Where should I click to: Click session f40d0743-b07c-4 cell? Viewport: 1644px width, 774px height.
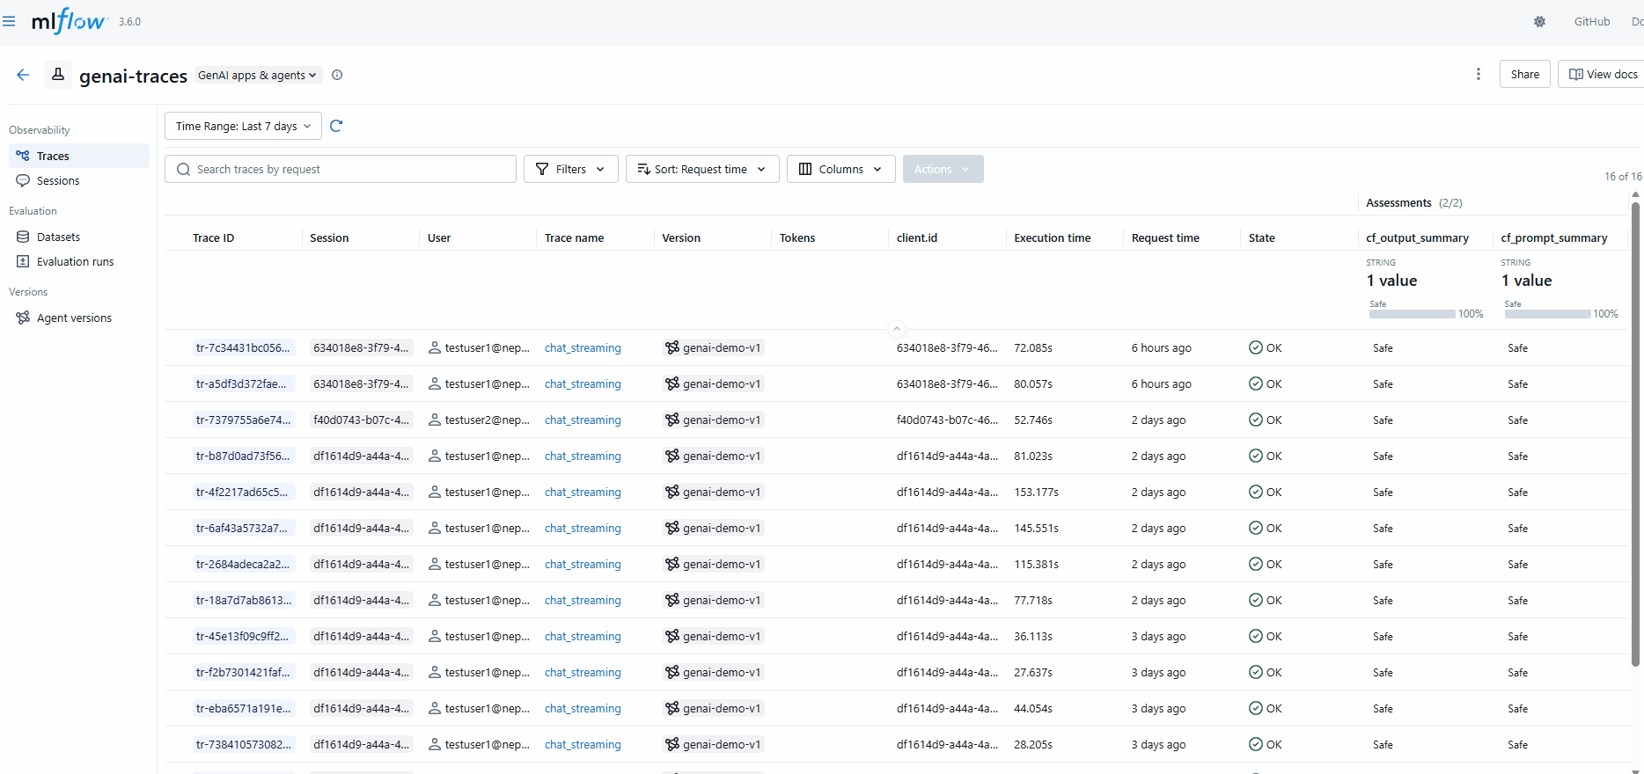click(362, 420)
